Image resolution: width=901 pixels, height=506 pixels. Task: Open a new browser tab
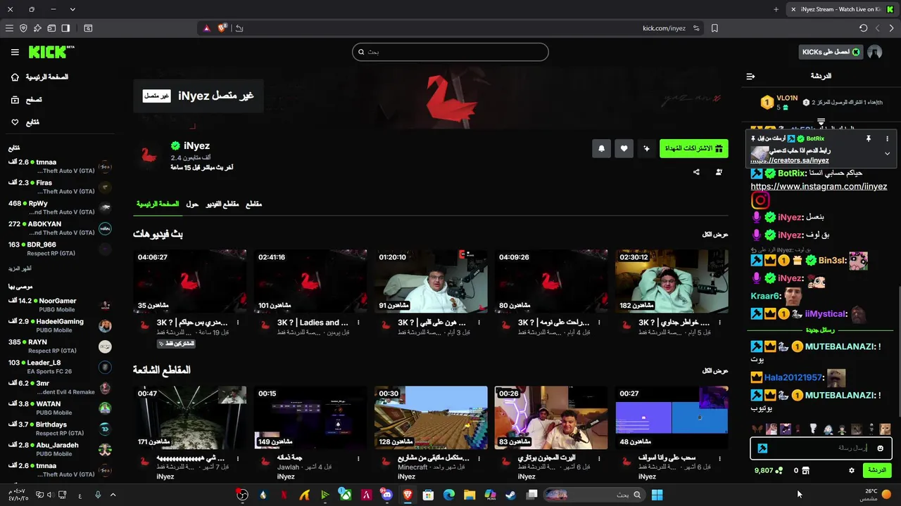pos(776,9)
